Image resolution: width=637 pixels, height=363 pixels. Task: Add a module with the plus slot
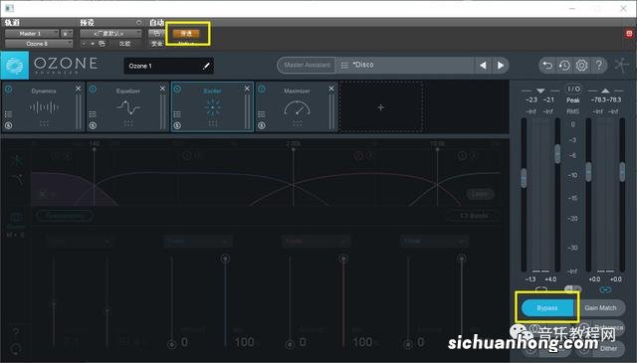pos(380,107)
